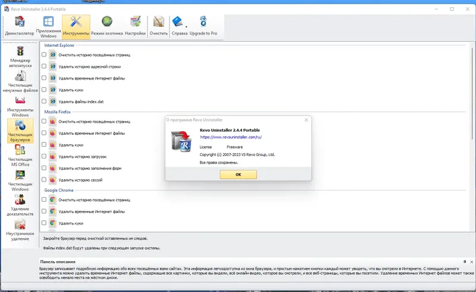Image resolution: width=476 pixels, height=292 pixels.
Task: Enable Удалить файлы index.dat checkbox
Action: (44, 101)
